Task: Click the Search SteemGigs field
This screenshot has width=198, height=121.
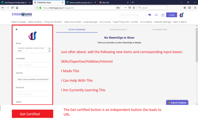Action: [x=133, y=15]
